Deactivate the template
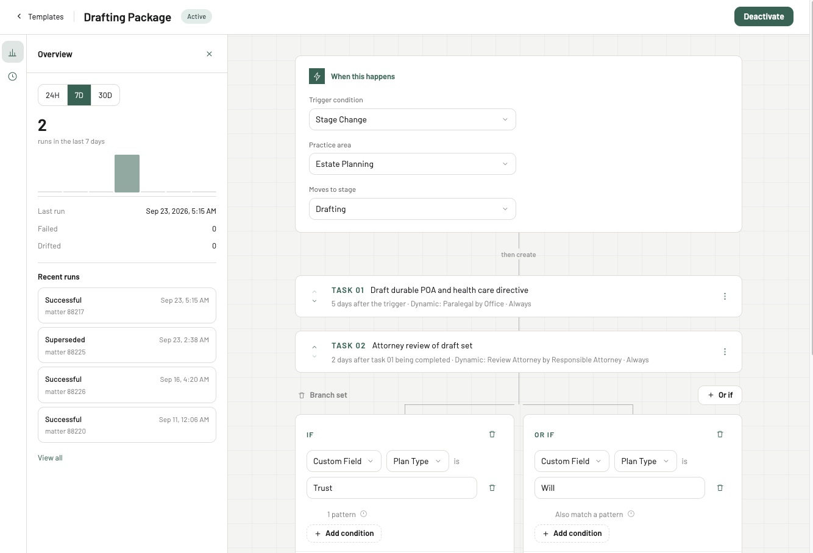The image size is (813, 553). (x=764, y=16)
